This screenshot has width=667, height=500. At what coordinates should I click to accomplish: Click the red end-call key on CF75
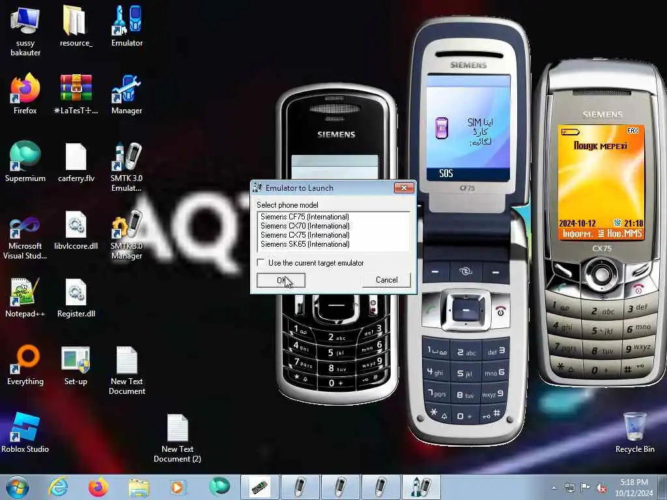click(x=501, y=311)
